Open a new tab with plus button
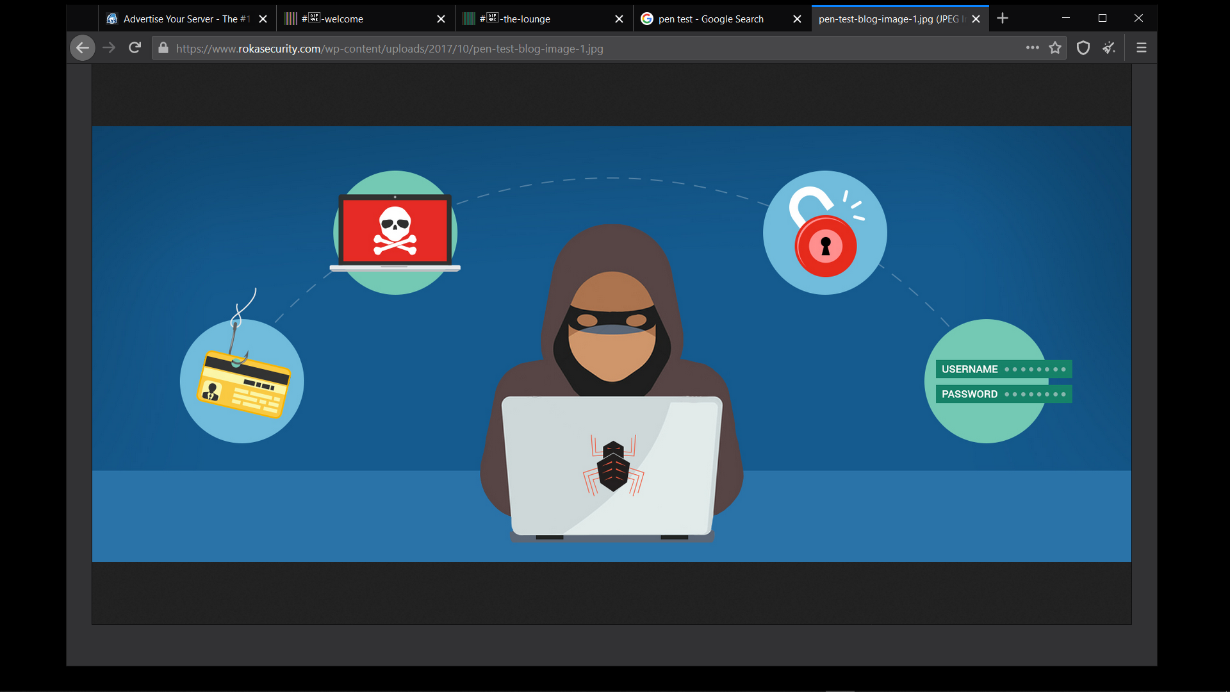 click(1003, 19)
